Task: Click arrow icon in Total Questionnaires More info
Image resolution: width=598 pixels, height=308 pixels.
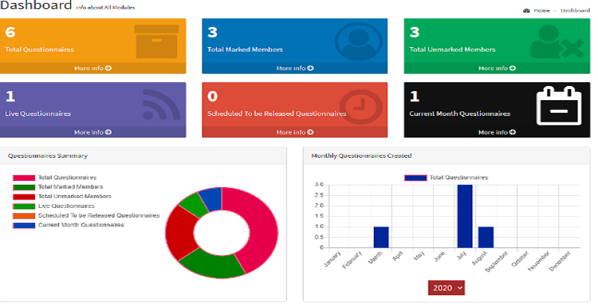Action: click(x=108, y=68)
